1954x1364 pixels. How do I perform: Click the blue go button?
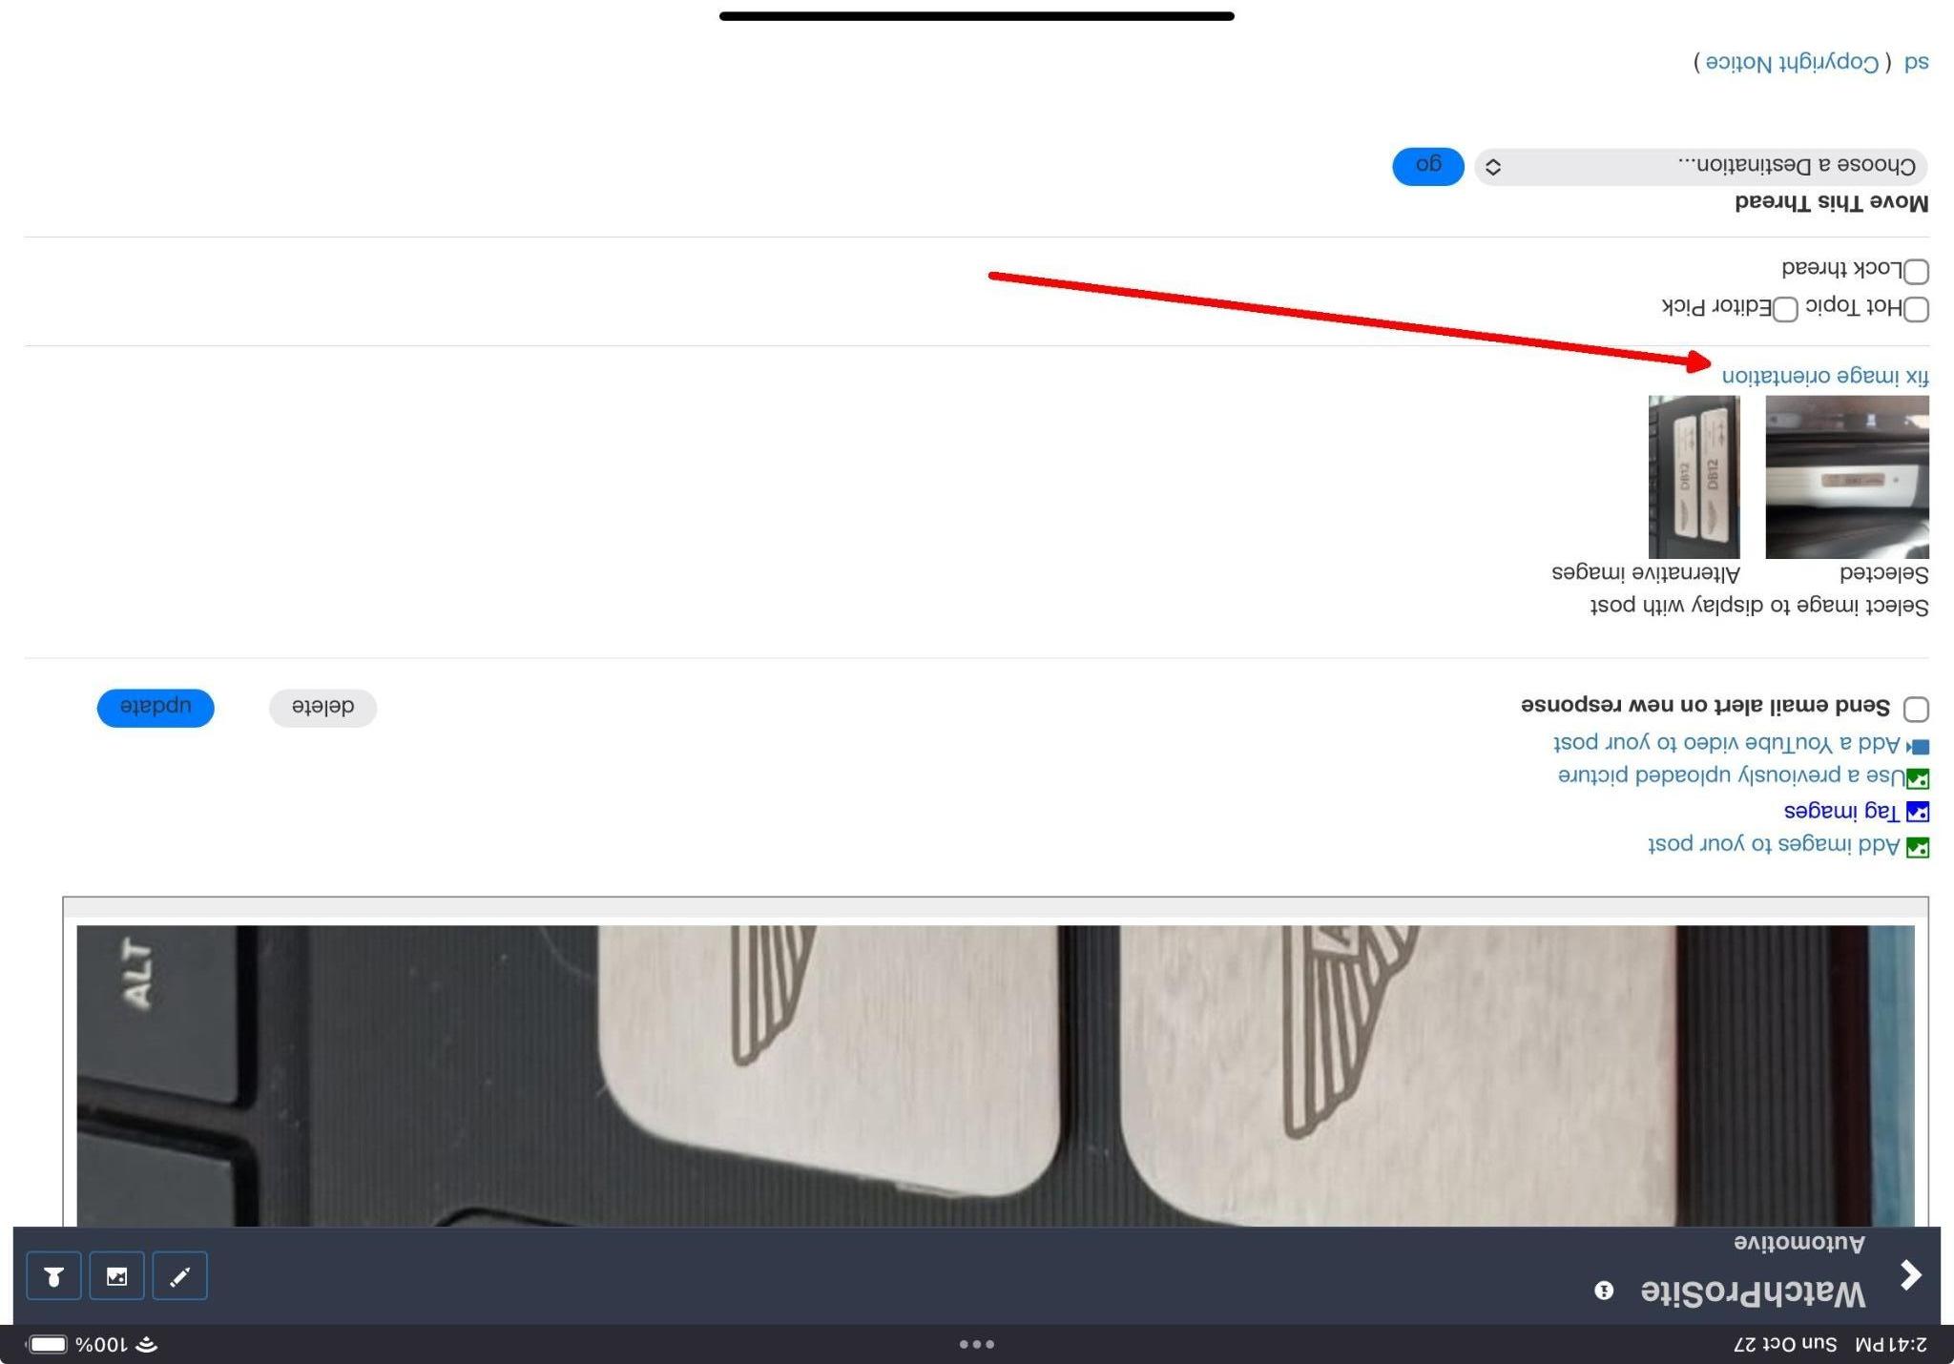(x=1428, y=166)
